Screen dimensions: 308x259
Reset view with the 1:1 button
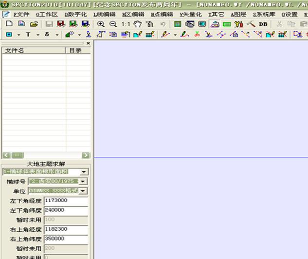click(x=126, y=24)
